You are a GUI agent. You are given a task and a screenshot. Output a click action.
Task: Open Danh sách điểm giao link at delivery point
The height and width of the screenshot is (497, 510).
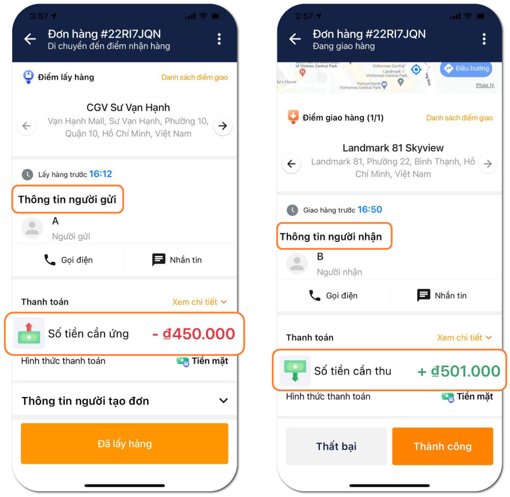tap(460, 118)
